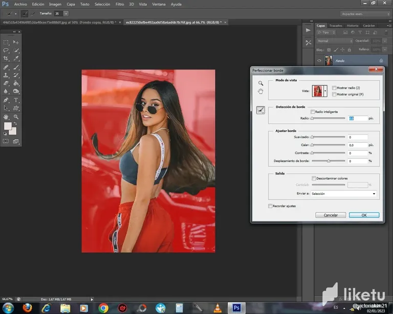Switch to the Trazados tab
This screenshot has width=393, height=314.
tap(336, 26)
